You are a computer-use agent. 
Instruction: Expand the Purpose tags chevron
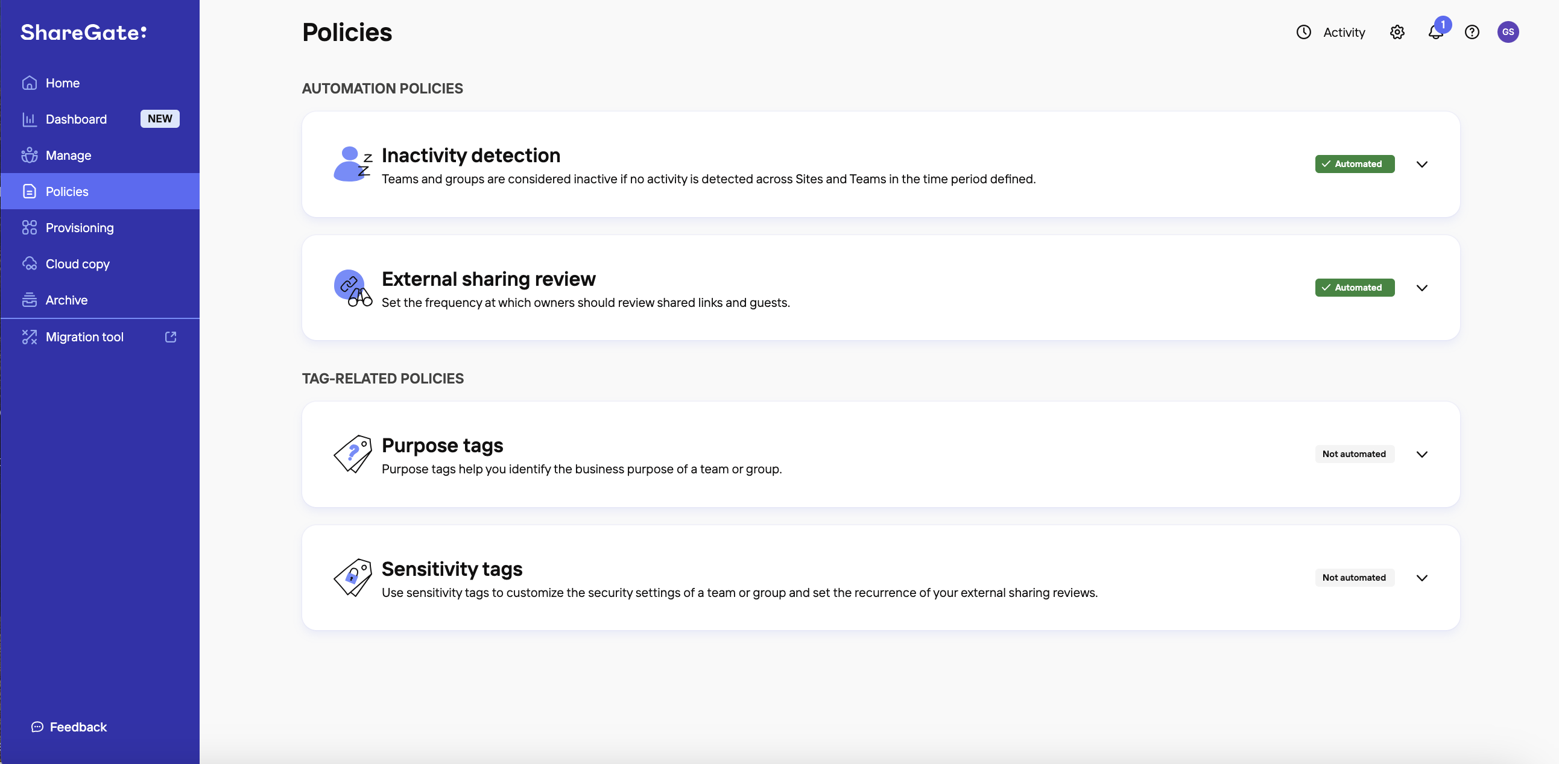1422,454
